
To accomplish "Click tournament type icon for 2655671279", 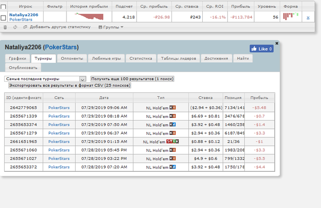I will coord(172,133).
